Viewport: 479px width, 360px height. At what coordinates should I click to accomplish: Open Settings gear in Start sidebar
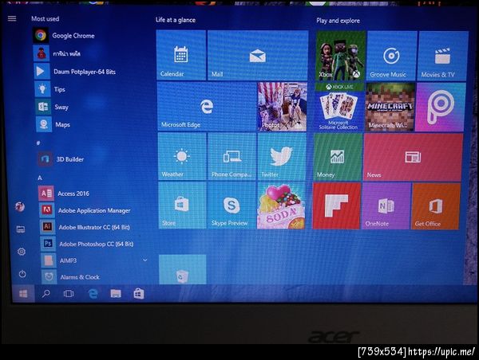[x=22, y=252]
